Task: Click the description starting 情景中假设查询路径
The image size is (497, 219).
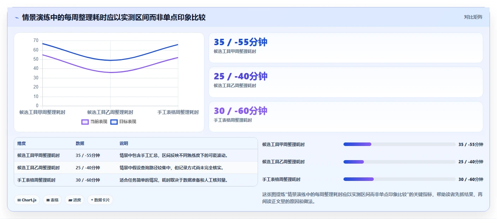Action: [x=172, y=168]
